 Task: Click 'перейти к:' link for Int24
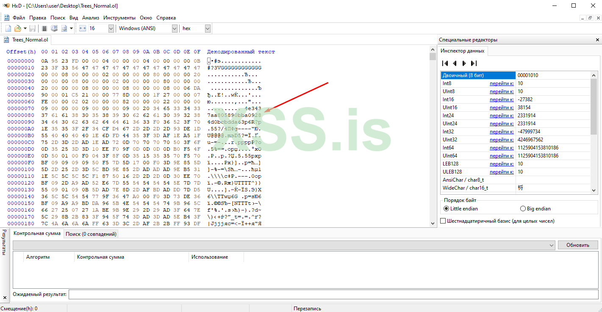coord(502,116)
